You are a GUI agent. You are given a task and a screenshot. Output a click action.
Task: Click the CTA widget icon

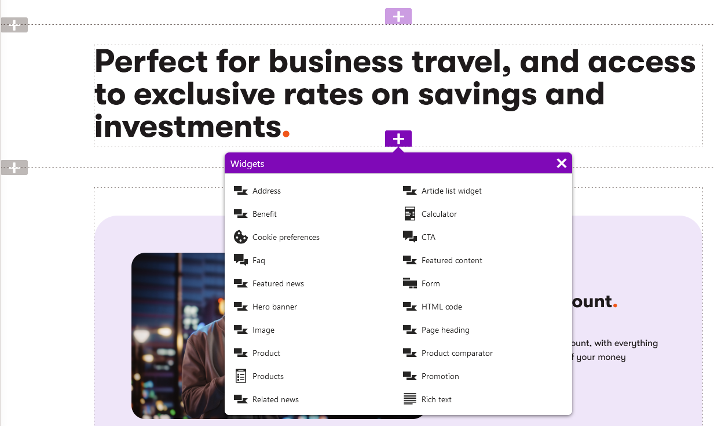coord(410,237)
